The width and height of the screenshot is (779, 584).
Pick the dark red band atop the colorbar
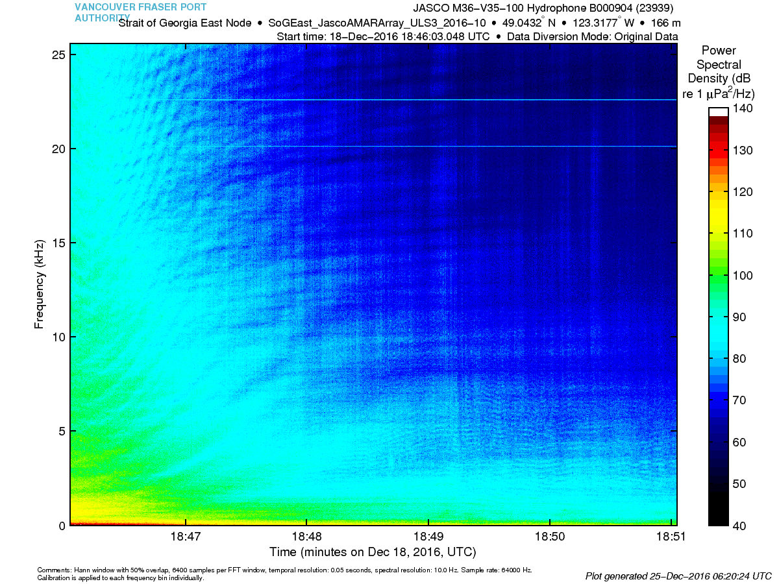coord(717,122)
